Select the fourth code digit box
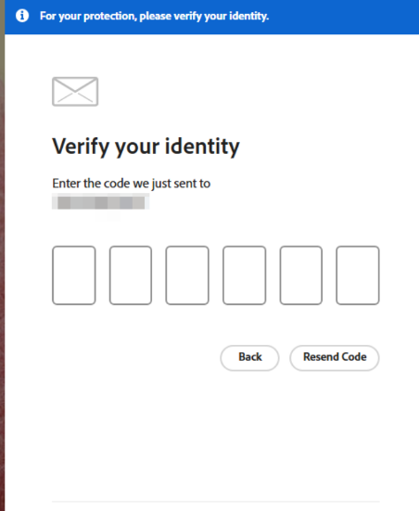419x511 pixels. point(245,275)
